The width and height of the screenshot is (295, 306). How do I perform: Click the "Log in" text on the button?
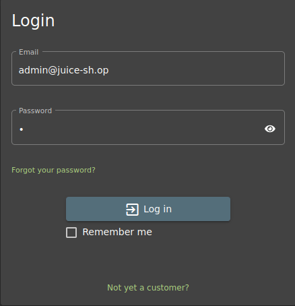[158, 210]
